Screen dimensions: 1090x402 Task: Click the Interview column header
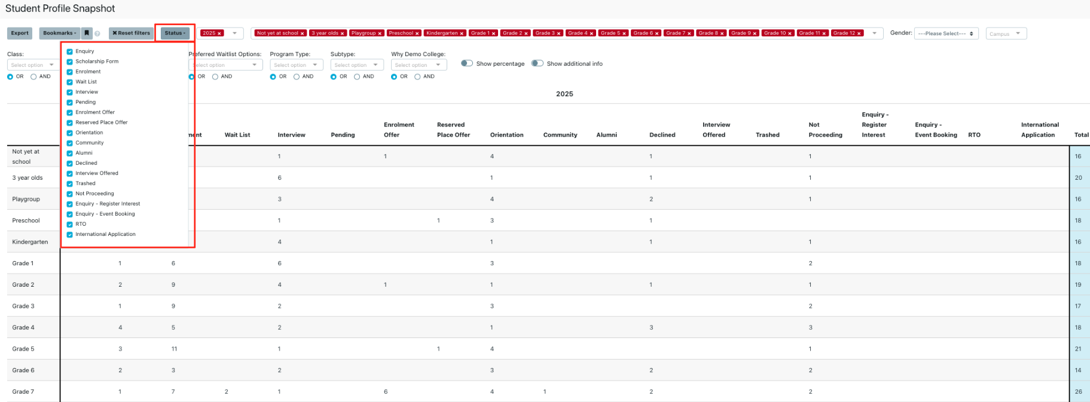292,135
